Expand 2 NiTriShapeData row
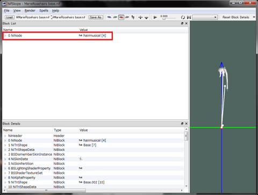 pos(5,150)
